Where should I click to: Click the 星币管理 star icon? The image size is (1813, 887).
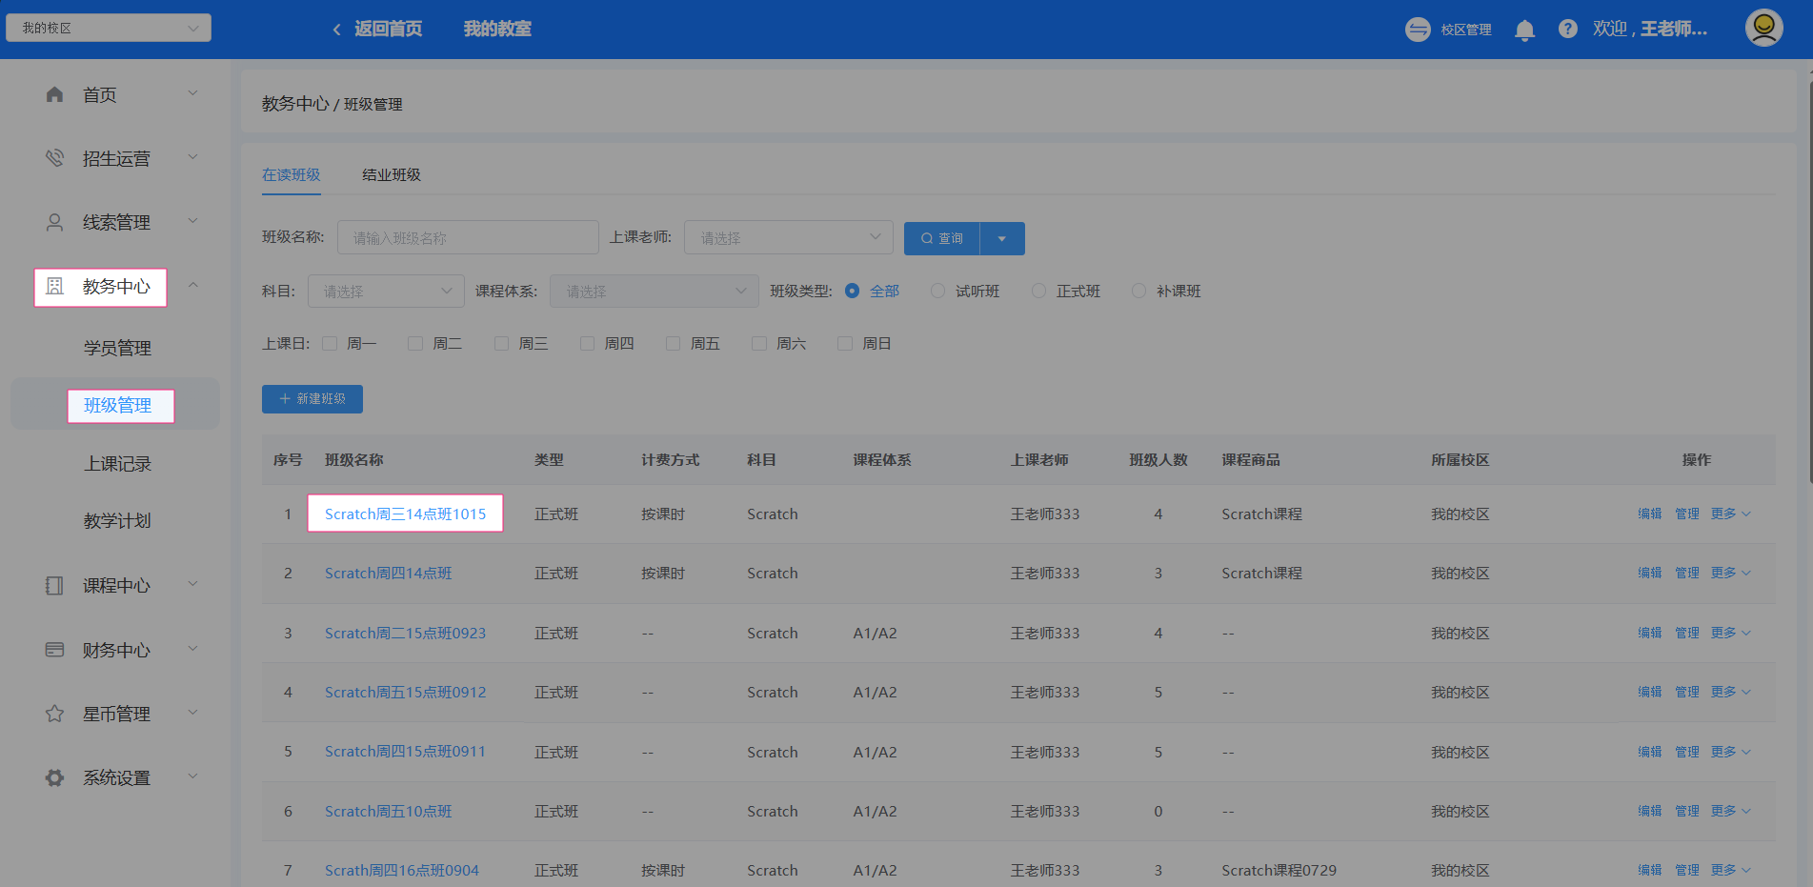[54, 714]
